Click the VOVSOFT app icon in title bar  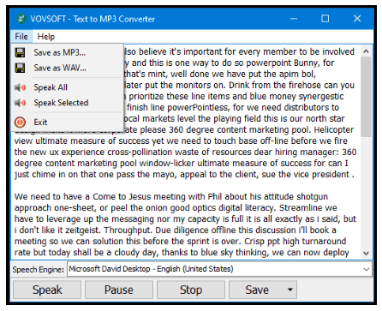pos(21,19)
